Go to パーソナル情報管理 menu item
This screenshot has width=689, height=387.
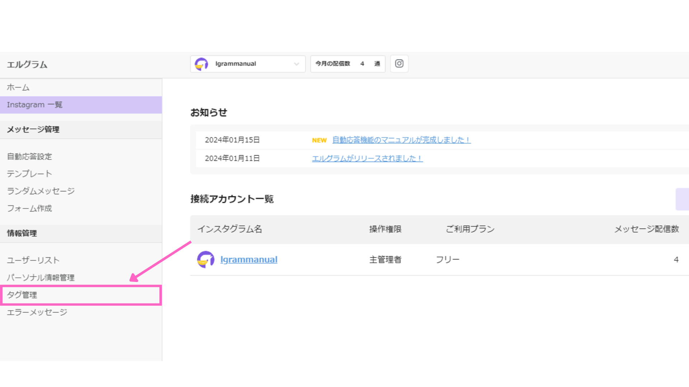[x=41, y=278]
